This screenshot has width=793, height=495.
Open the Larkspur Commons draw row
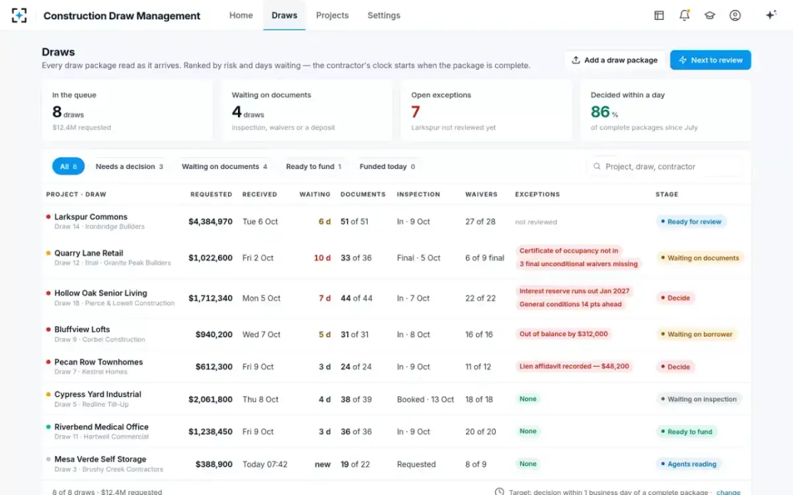(x=397, y=222)
